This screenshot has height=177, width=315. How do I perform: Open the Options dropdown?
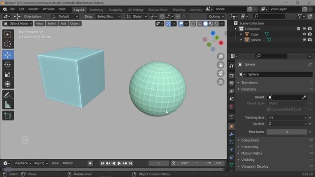(216, 17)
